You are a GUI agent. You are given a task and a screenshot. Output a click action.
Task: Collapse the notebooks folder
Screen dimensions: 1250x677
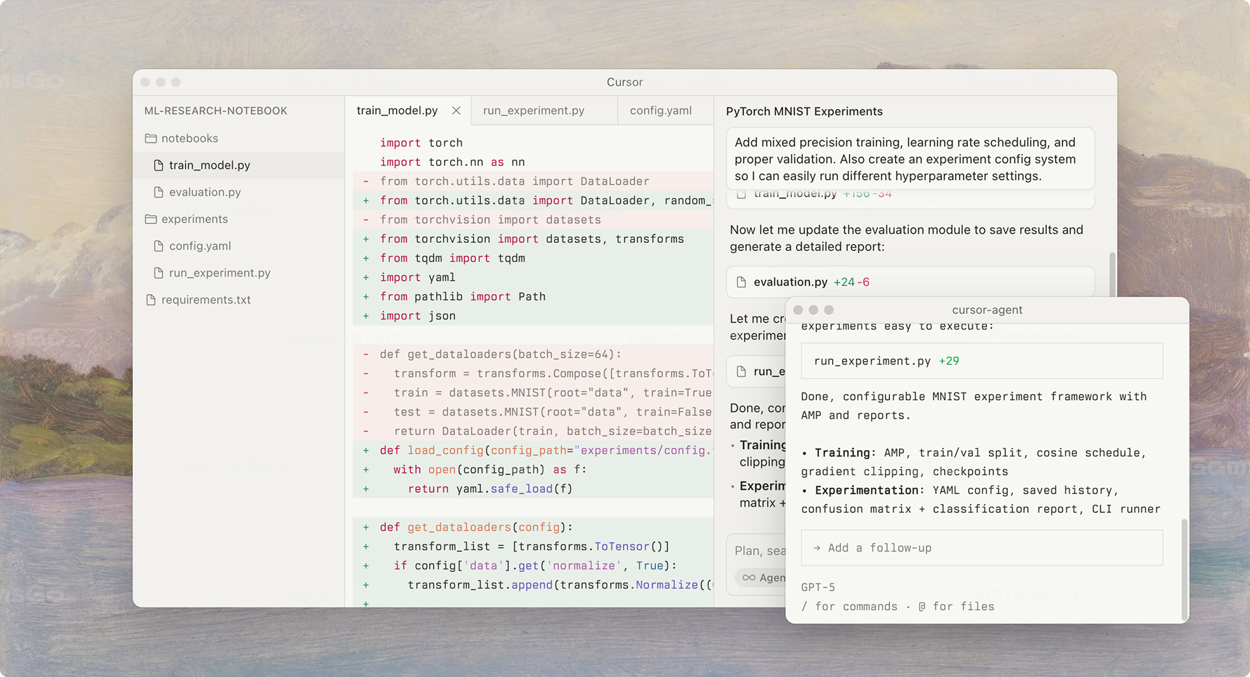click(x=189, y=139)
